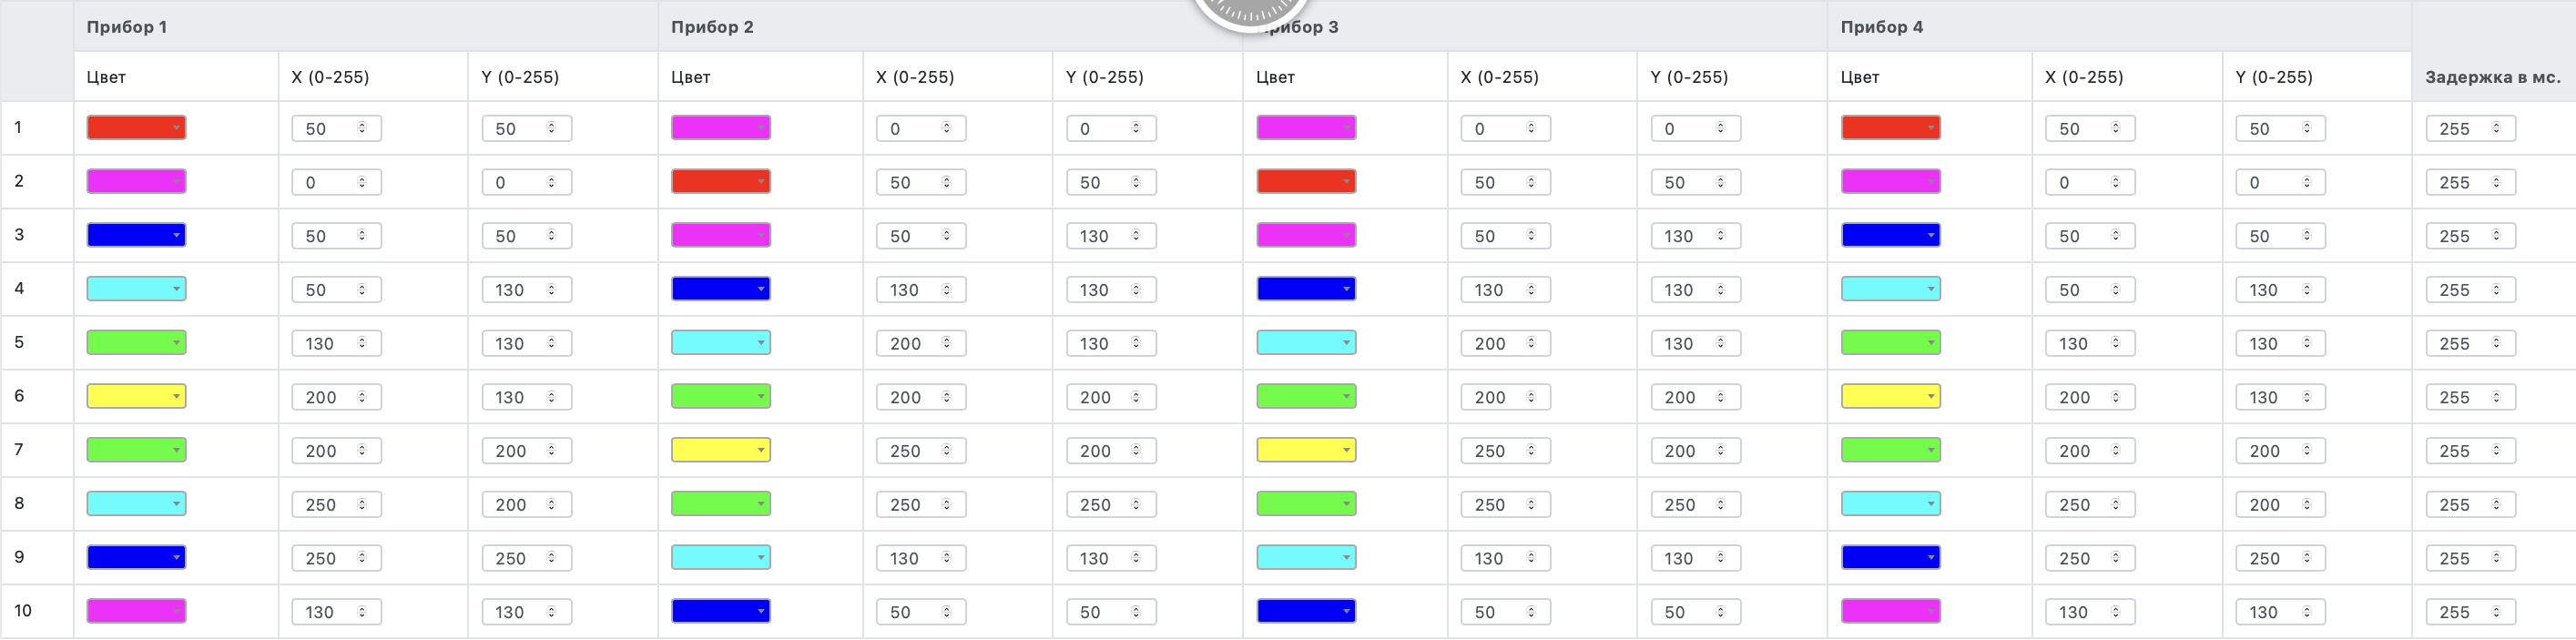The width and height of the screenshot is (2576, 640).
Task: Click stepper of Прибор 3 Y in row 6
Action: [x=1720, y=397]
